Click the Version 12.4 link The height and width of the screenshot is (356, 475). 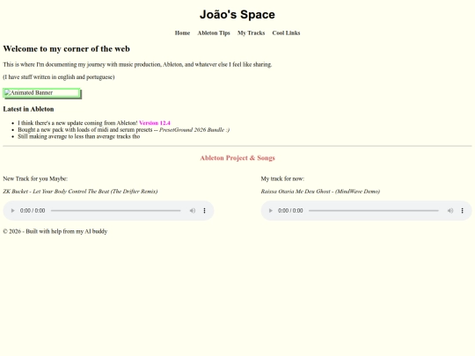pyautogui.click(x=155, y=123)
